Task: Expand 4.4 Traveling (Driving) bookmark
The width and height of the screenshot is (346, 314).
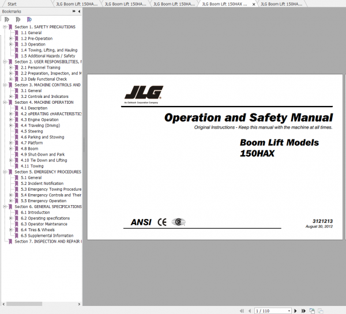Action: coord(10,126)
